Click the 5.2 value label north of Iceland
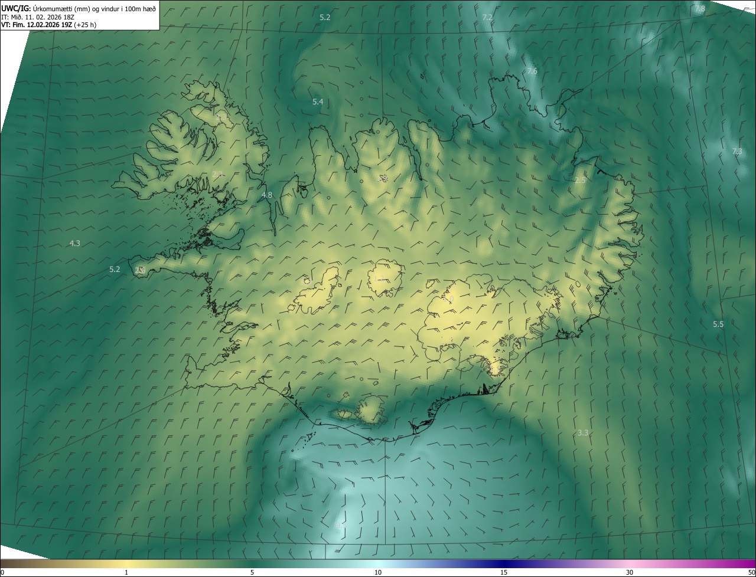Image resolution: width=756 pixels, height=577 pixels. pyautogui.click(x=325, y=18)
